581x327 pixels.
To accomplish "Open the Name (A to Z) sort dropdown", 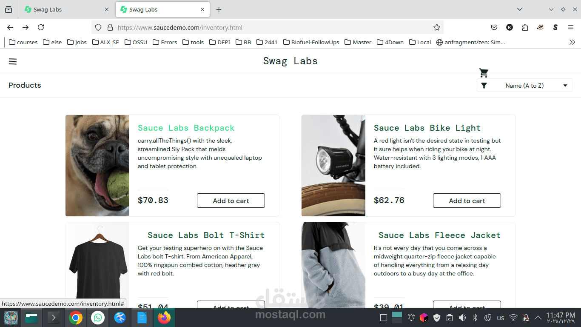I will click(524, 86).
